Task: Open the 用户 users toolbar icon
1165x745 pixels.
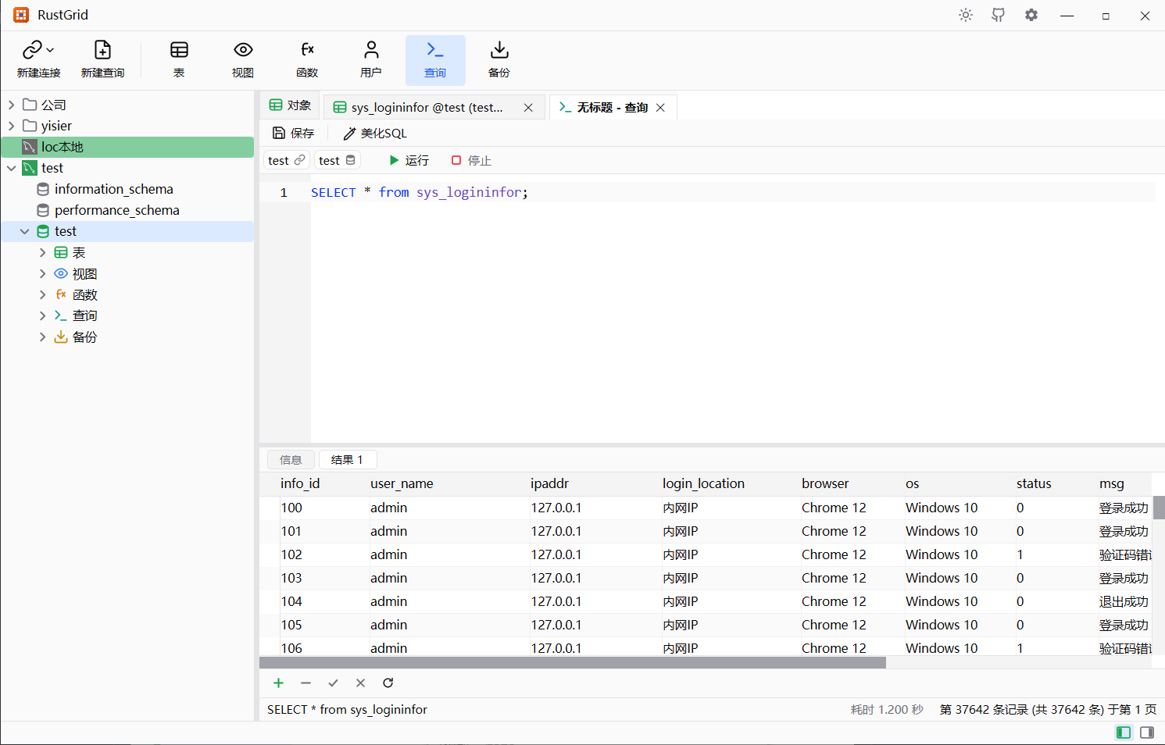Action: [371, 59]
